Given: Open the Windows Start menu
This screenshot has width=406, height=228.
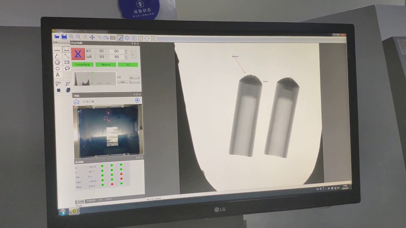Looking at the screenshot, I should tap(63, 212).
